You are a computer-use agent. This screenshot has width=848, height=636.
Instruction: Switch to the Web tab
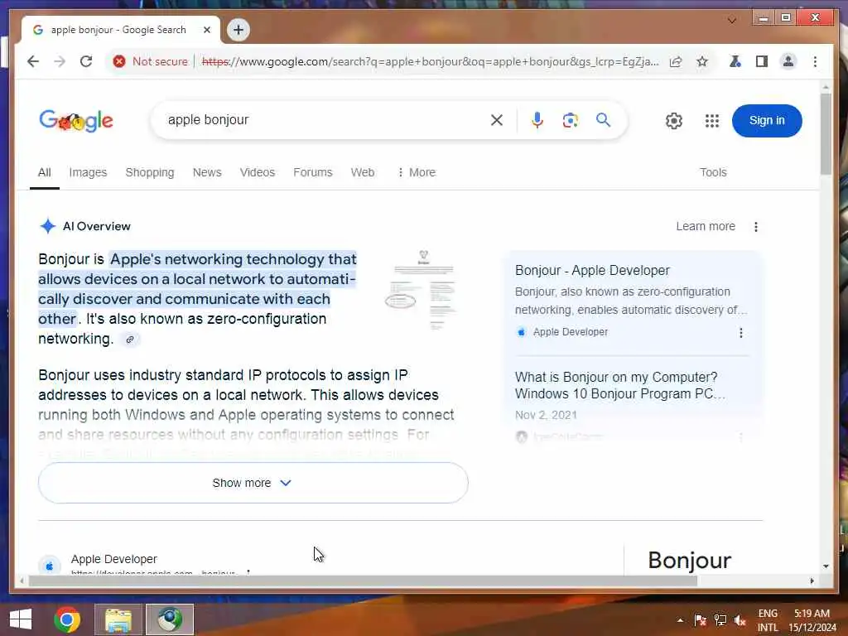tap(363, 172)
